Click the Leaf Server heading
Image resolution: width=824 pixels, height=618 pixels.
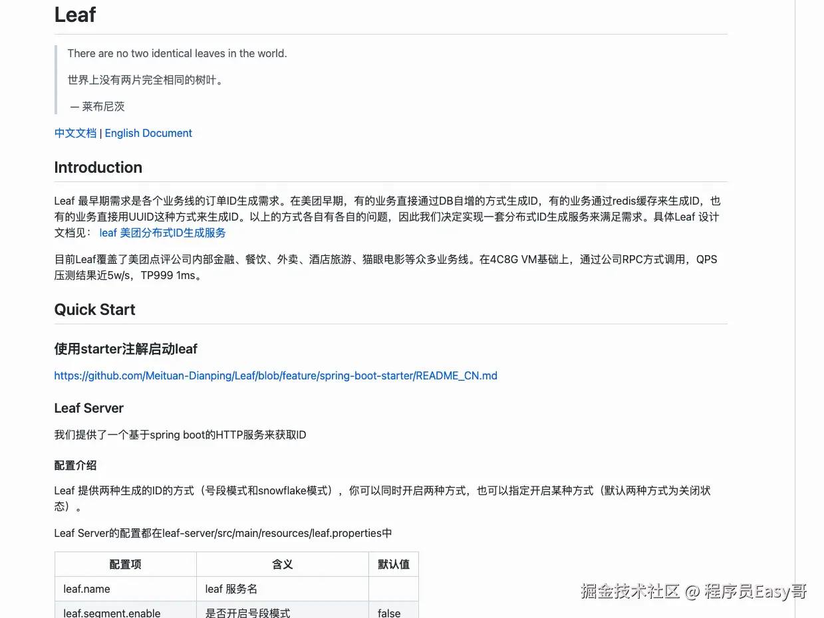coord(89,408)
